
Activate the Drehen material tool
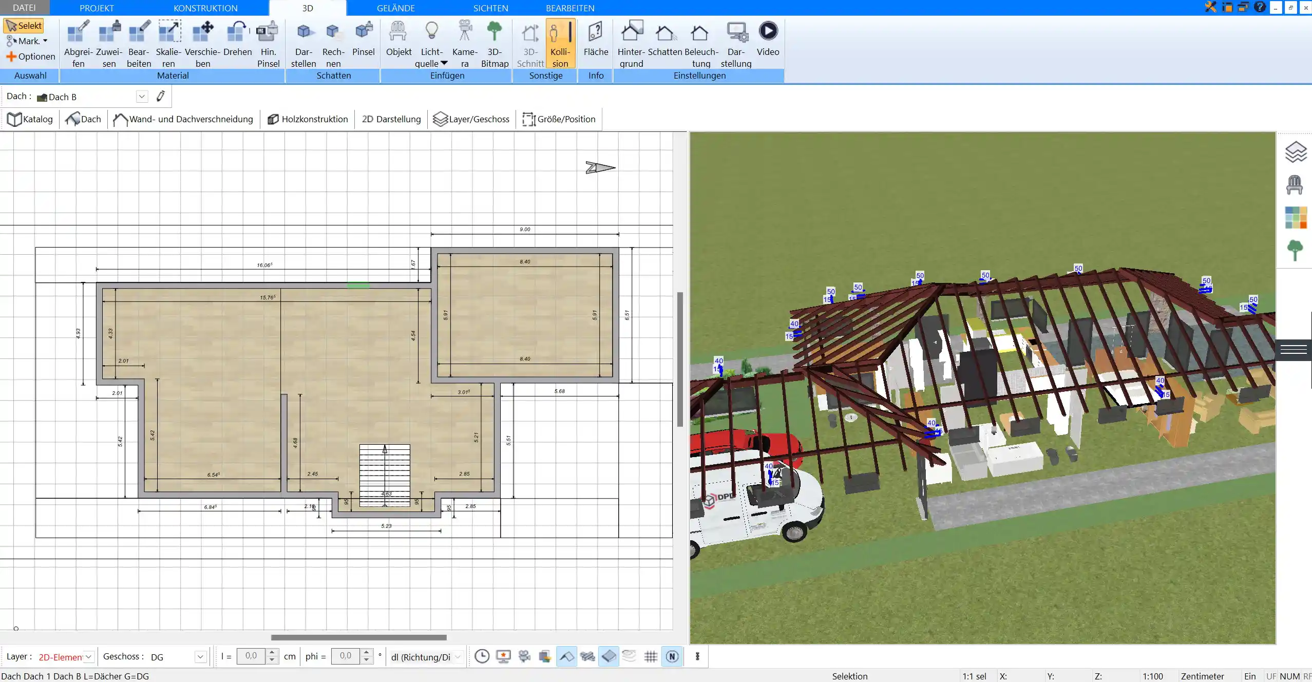pos(237,39)
